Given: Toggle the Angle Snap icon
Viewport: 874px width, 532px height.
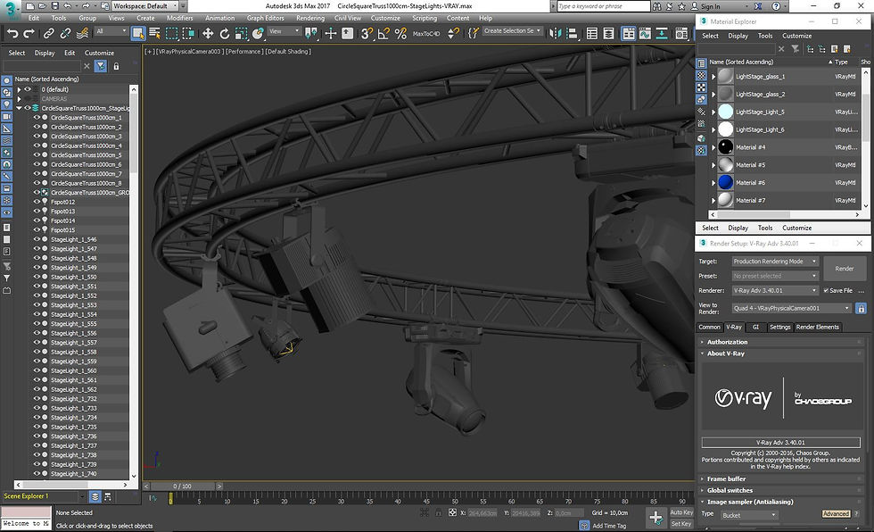Looking at the screenshot, I should click(383, 33).
